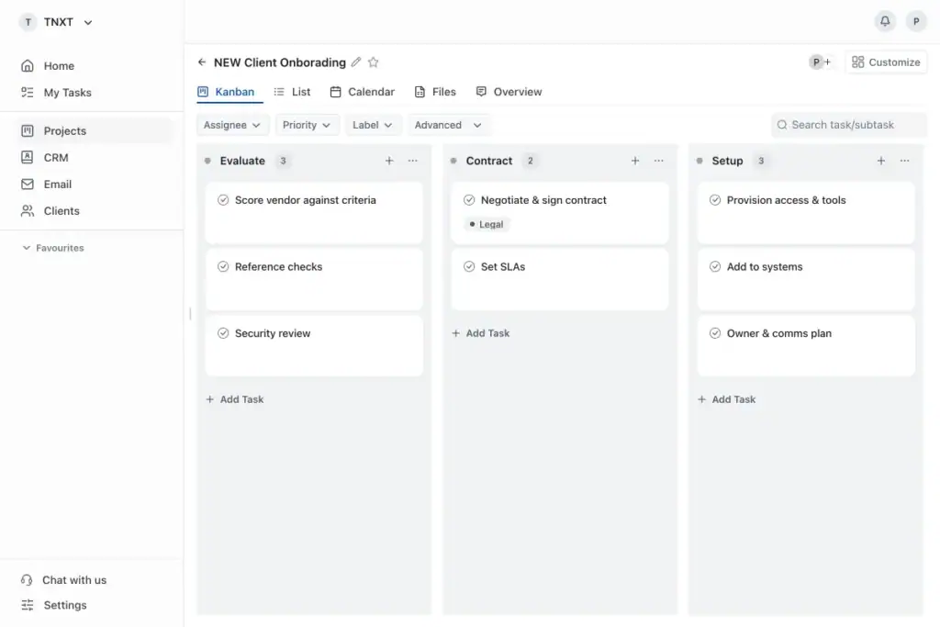Star the NEW Client Onborading project
This screenshot has width=940, height=627.
(373, 62)
